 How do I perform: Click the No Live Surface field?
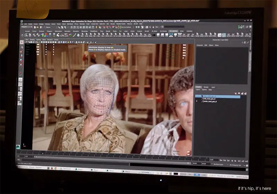[x=126, y=27]
